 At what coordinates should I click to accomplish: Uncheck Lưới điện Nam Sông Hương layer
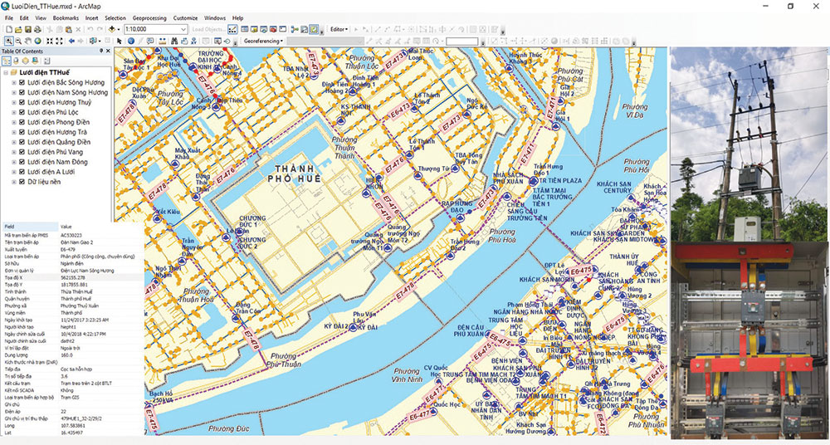(x=22, y=93)
